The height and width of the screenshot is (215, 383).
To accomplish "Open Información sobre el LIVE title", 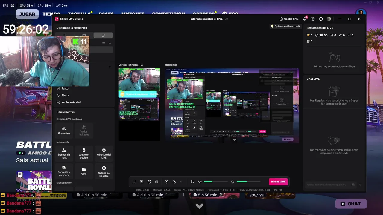I will coord(206,19).
